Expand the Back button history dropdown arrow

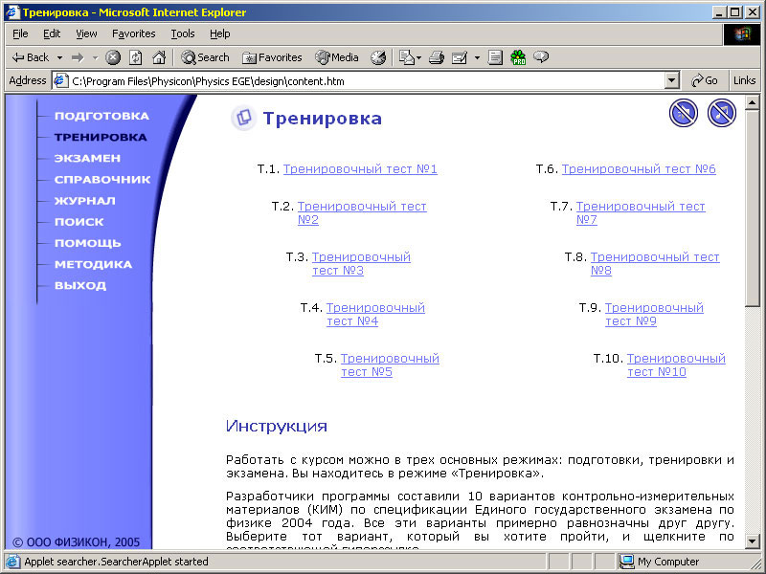point(59,57)
